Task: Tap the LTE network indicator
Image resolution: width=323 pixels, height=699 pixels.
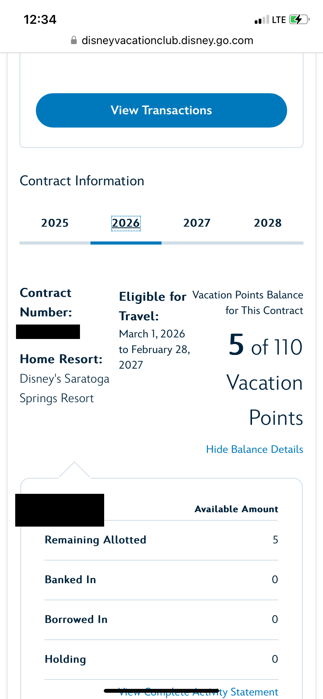Action: point(279,20)
